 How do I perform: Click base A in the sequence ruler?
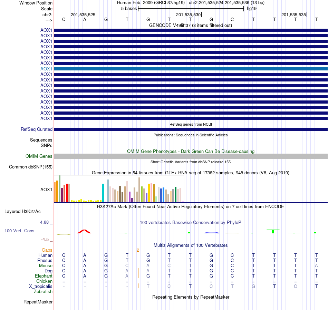pos(85,19)
